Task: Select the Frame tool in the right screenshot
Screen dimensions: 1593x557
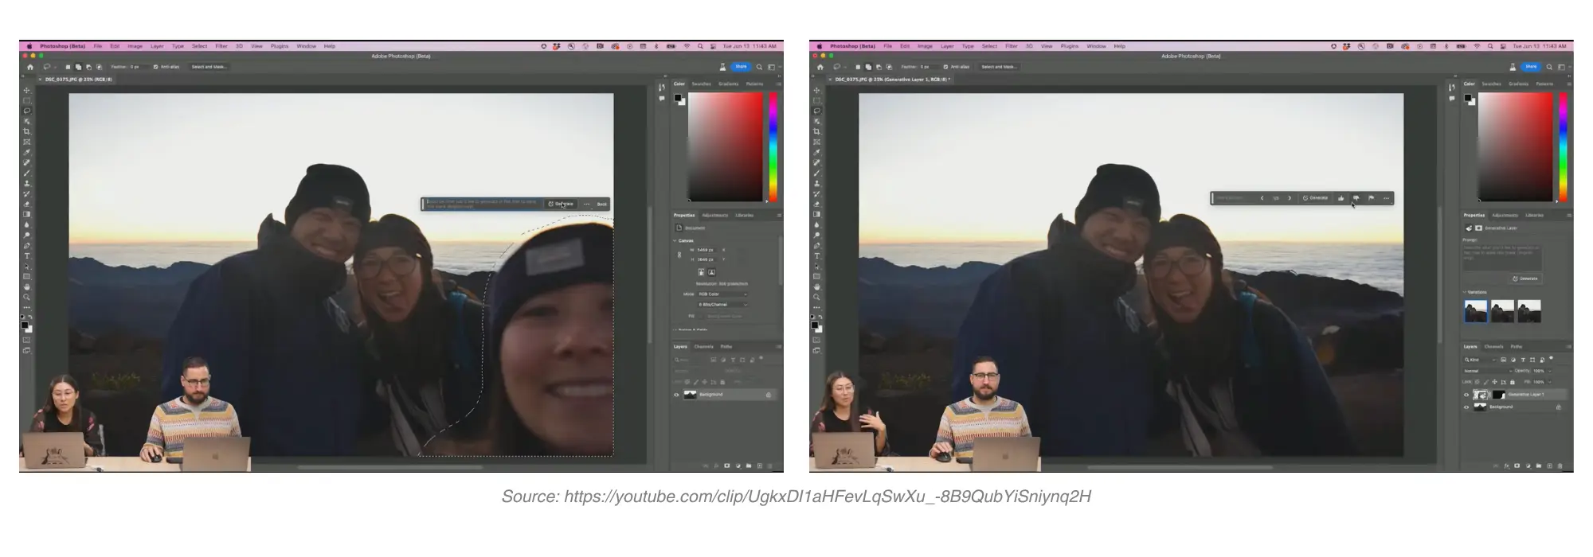Action: point(816,142)
